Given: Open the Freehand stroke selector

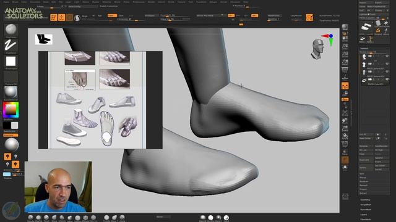Looking at the screenshot, I should [x=11, y=46].
